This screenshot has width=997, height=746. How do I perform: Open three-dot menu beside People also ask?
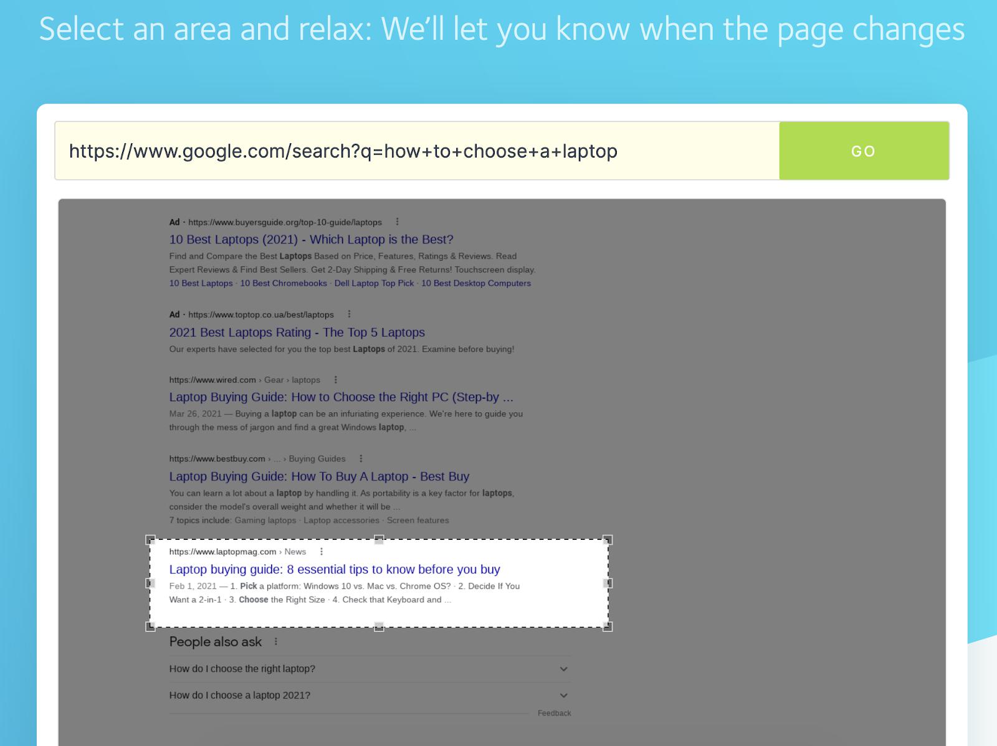(x=275, y=642)
